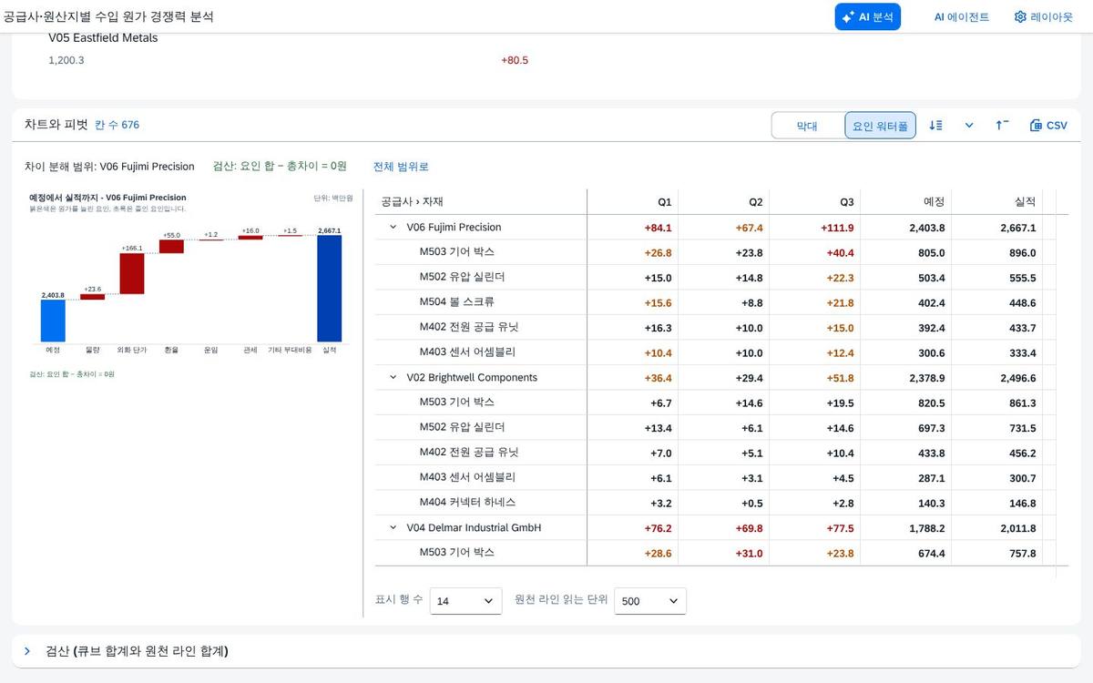Image resolution: width=1093 pixels, height=683 pixels.
Task: Click the AI 분석 sparkle button
Action: click(x=867, y=16)
